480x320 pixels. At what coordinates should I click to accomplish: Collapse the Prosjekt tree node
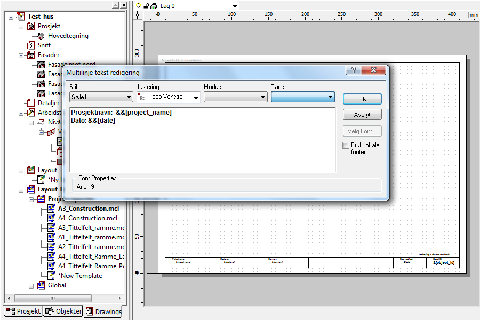(21, 26)
